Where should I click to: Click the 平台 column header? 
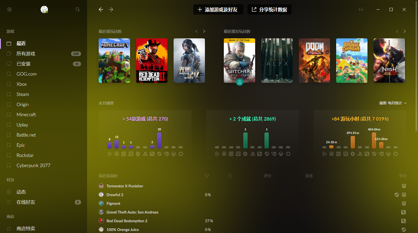(x=403, y=176)
